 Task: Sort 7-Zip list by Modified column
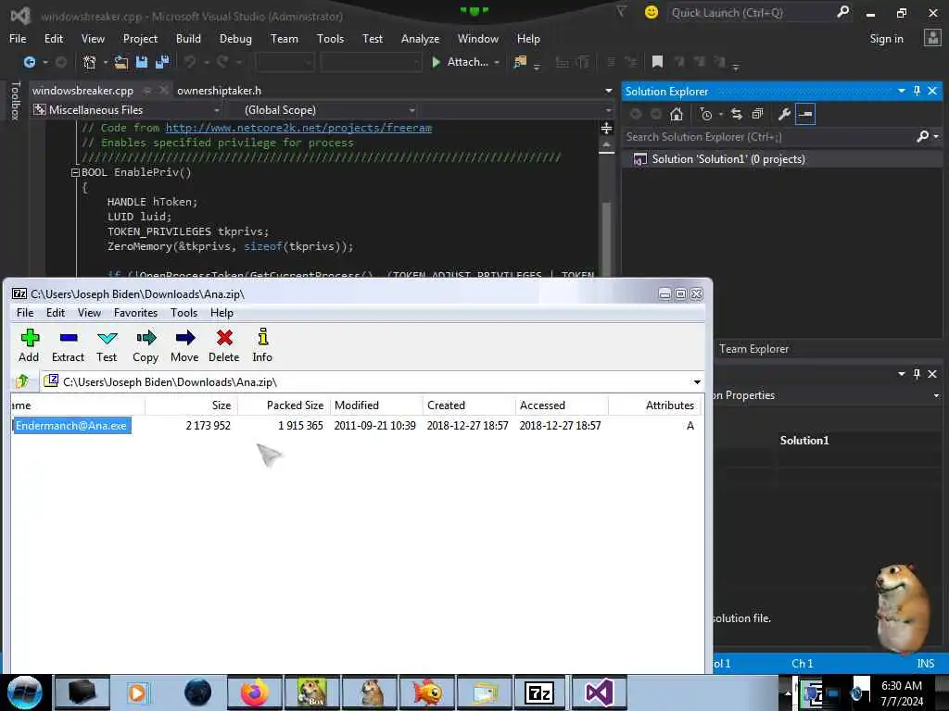click(376, 405)
